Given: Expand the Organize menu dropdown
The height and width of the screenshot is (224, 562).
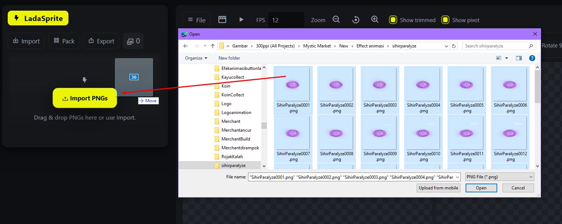Looking at the screenshot, I should (195, 58).
